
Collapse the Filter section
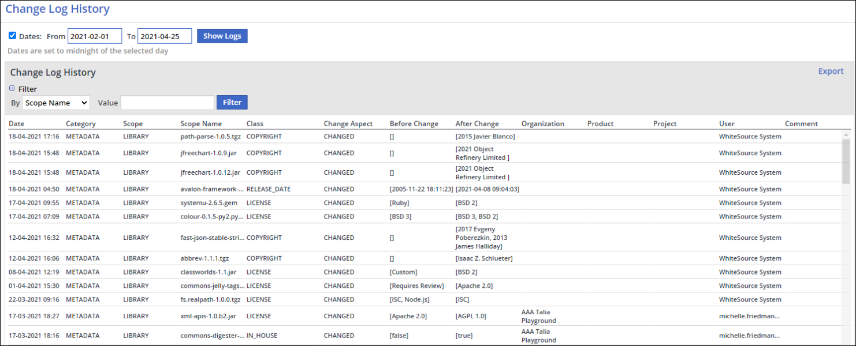tap(12, 89)
